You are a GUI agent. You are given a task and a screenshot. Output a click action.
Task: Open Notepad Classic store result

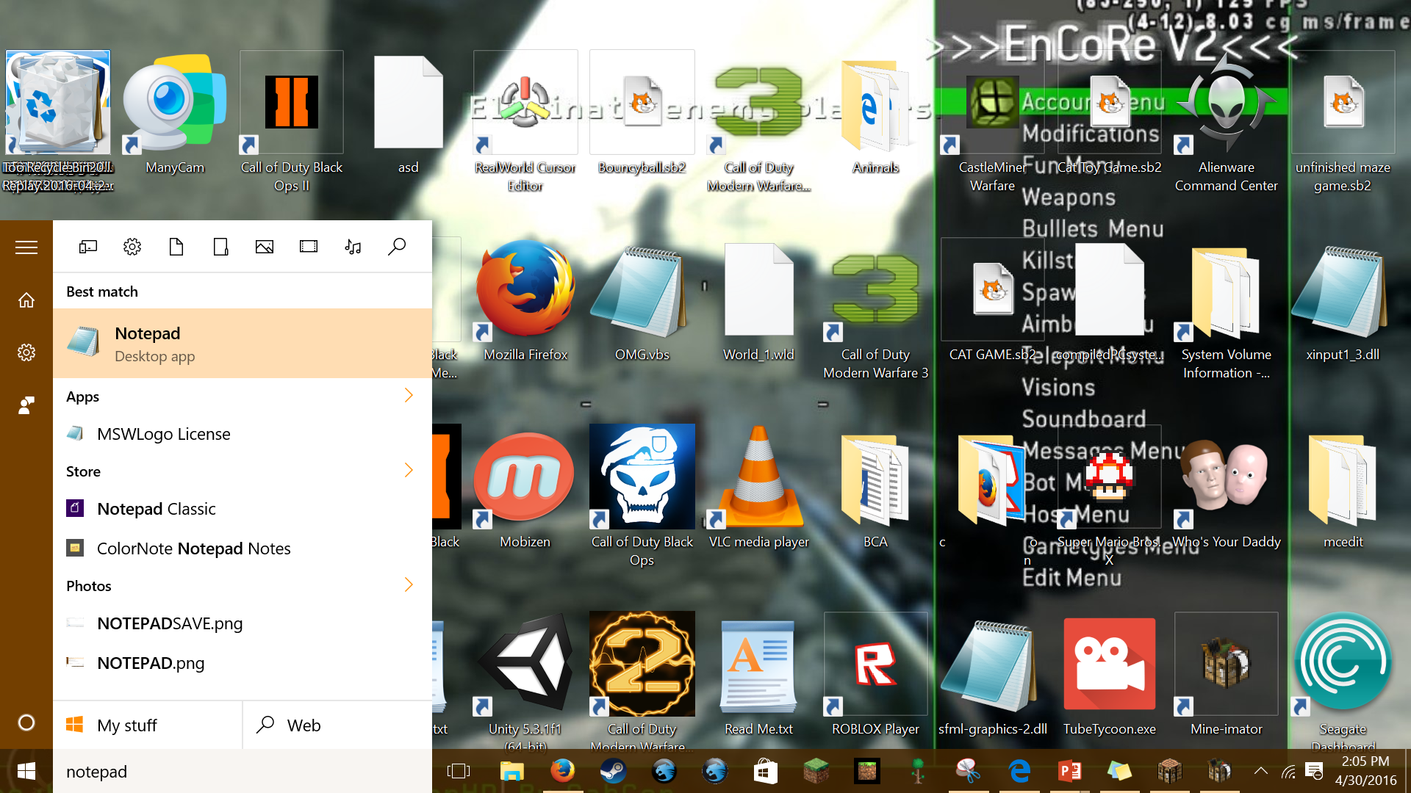click(x=156, y=509)
